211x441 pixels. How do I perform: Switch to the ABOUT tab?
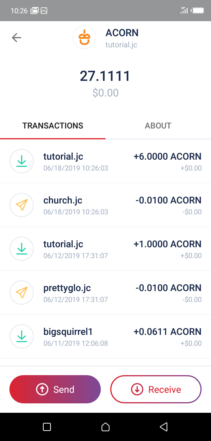tap(158, 126)
